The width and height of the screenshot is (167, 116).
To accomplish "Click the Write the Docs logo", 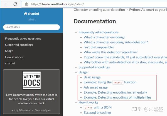I will click(31, 80).
